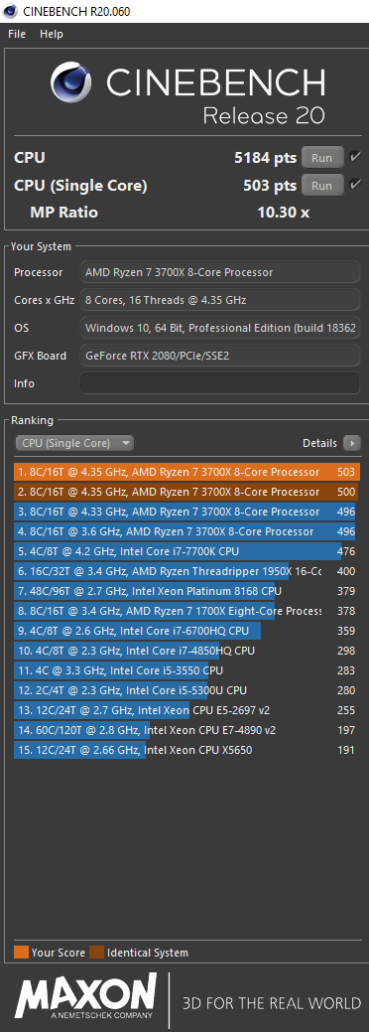Open the Details arrow button
This screenshot has height=1032, width=369.
pyautogui.click(x=352, y=444)
